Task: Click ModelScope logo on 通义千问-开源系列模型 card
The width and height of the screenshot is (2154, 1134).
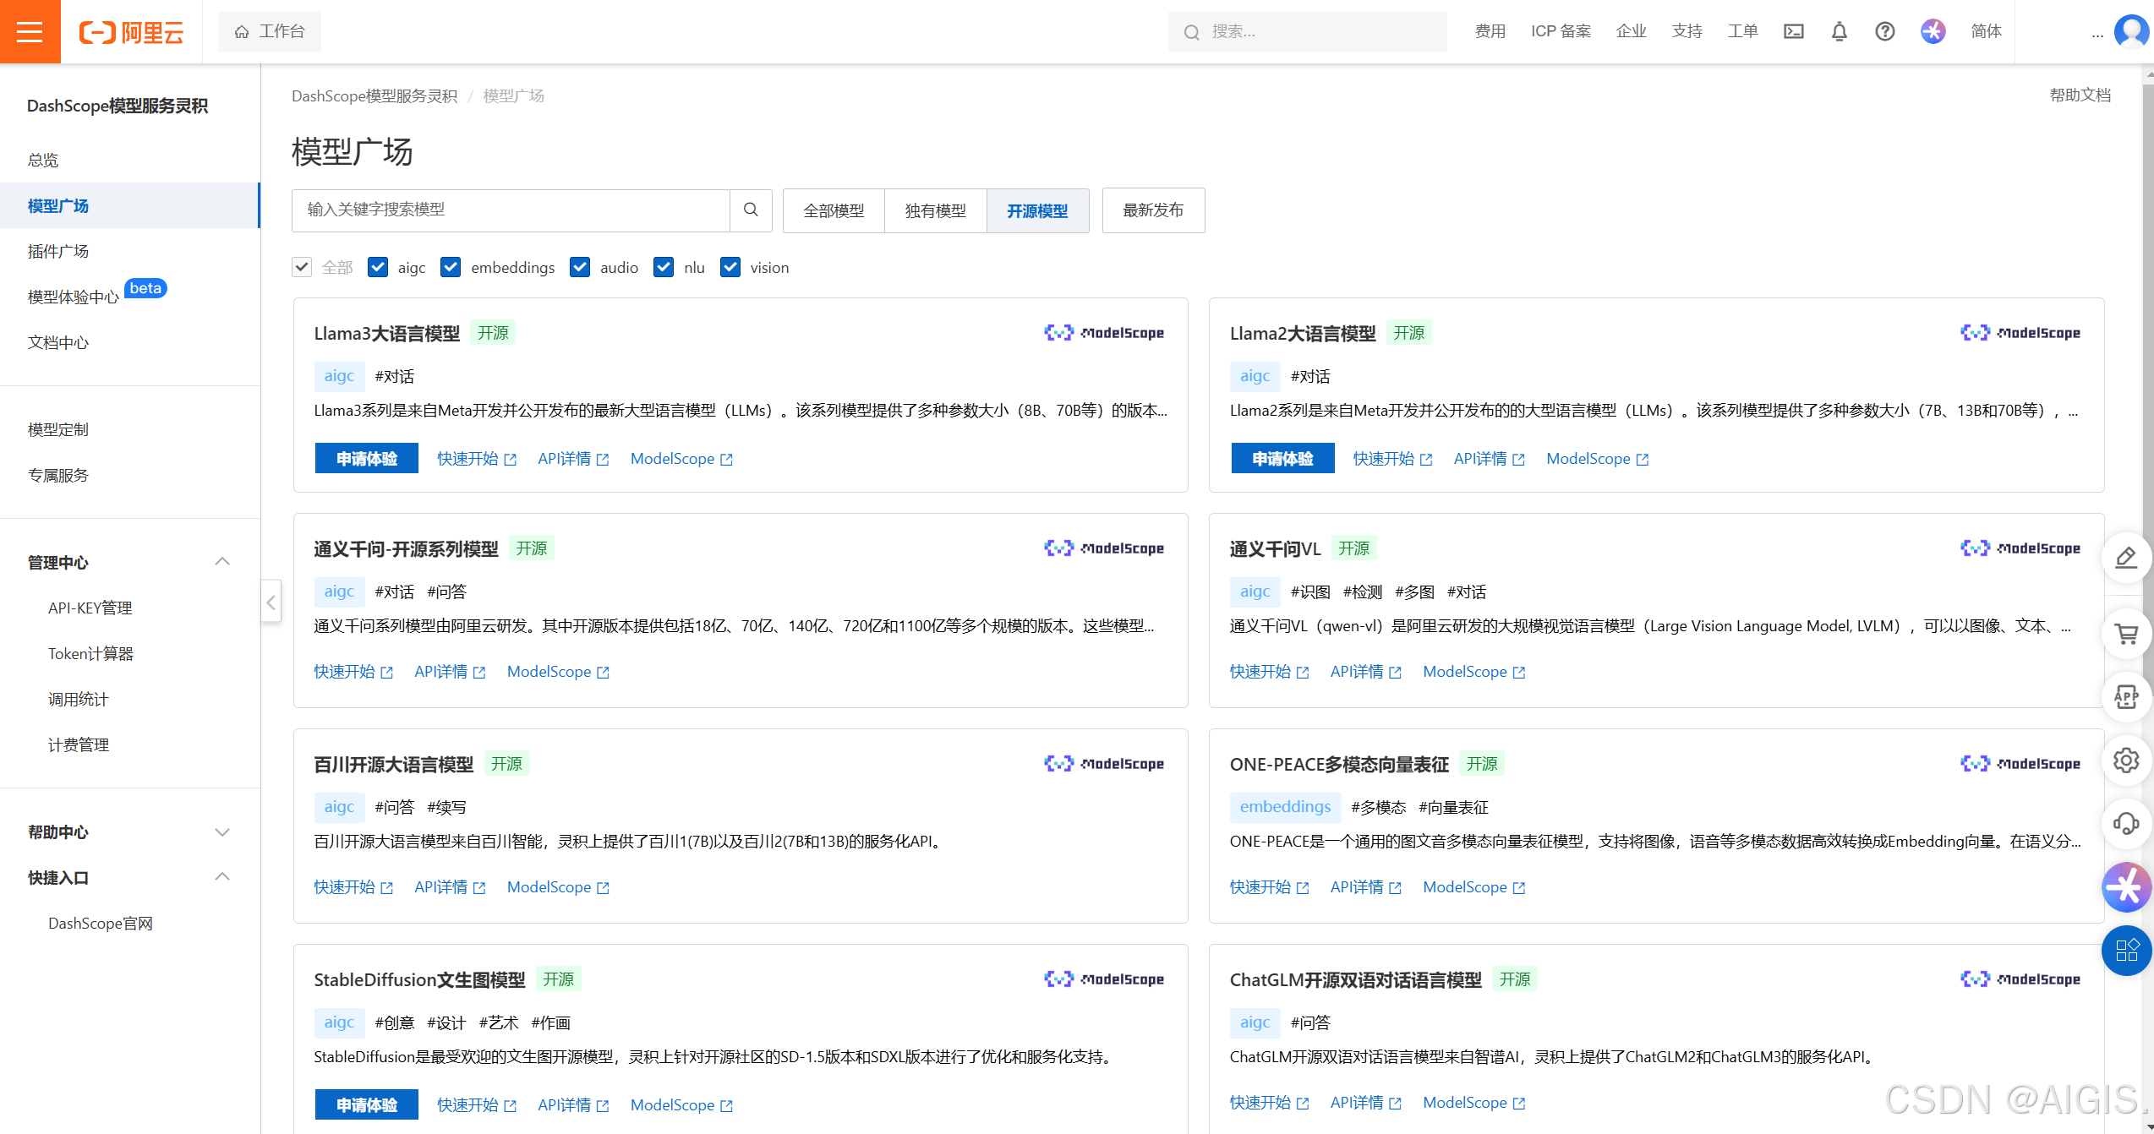Action: click(1104, 548)
